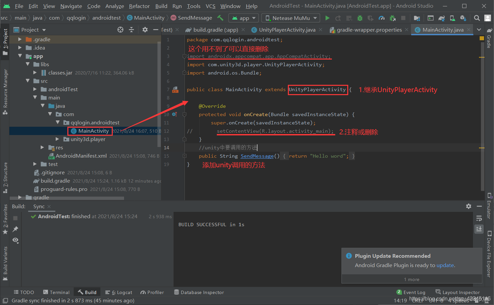Toggle the eye filter in Build sidebar
This screenshot has height=305, width=494.
[15, 240]
